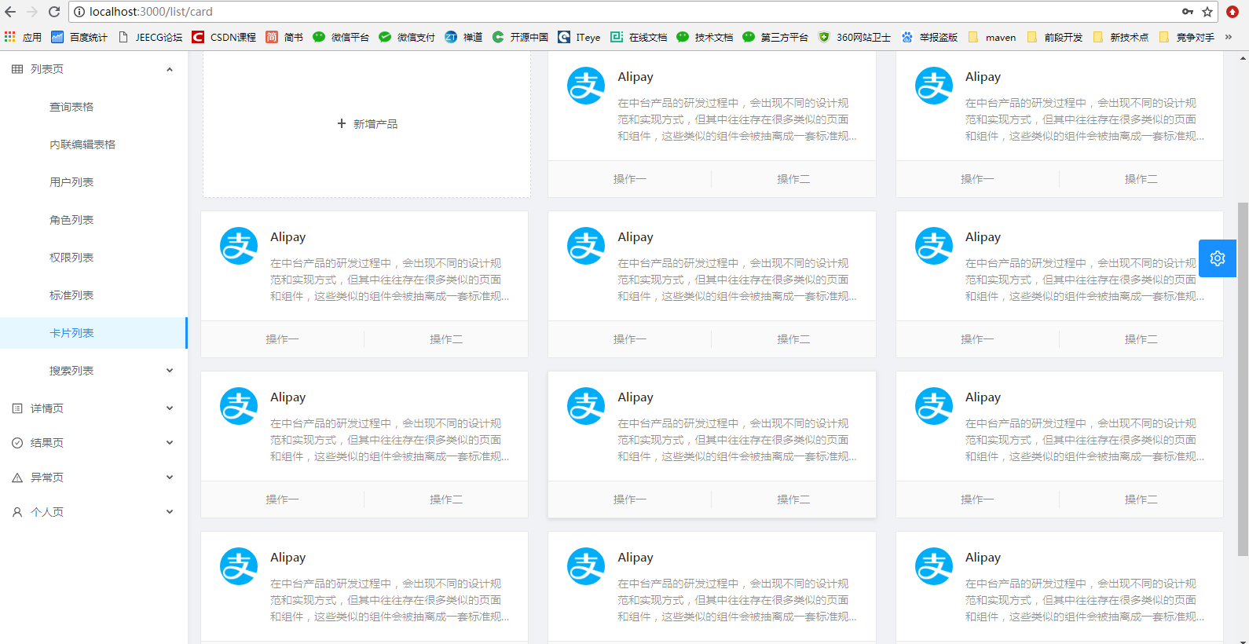Image resolution: width=1249 pixels, height=644 pixels.
Task: Open the 应用 apps shortcut in bookmarks bar
Action: (x=23, y=37)
